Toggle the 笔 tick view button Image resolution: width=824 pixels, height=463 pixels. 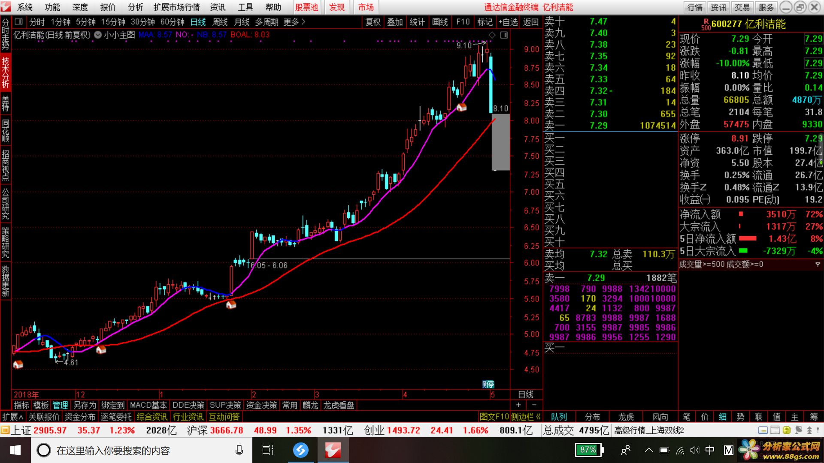[x=687, y=417]
